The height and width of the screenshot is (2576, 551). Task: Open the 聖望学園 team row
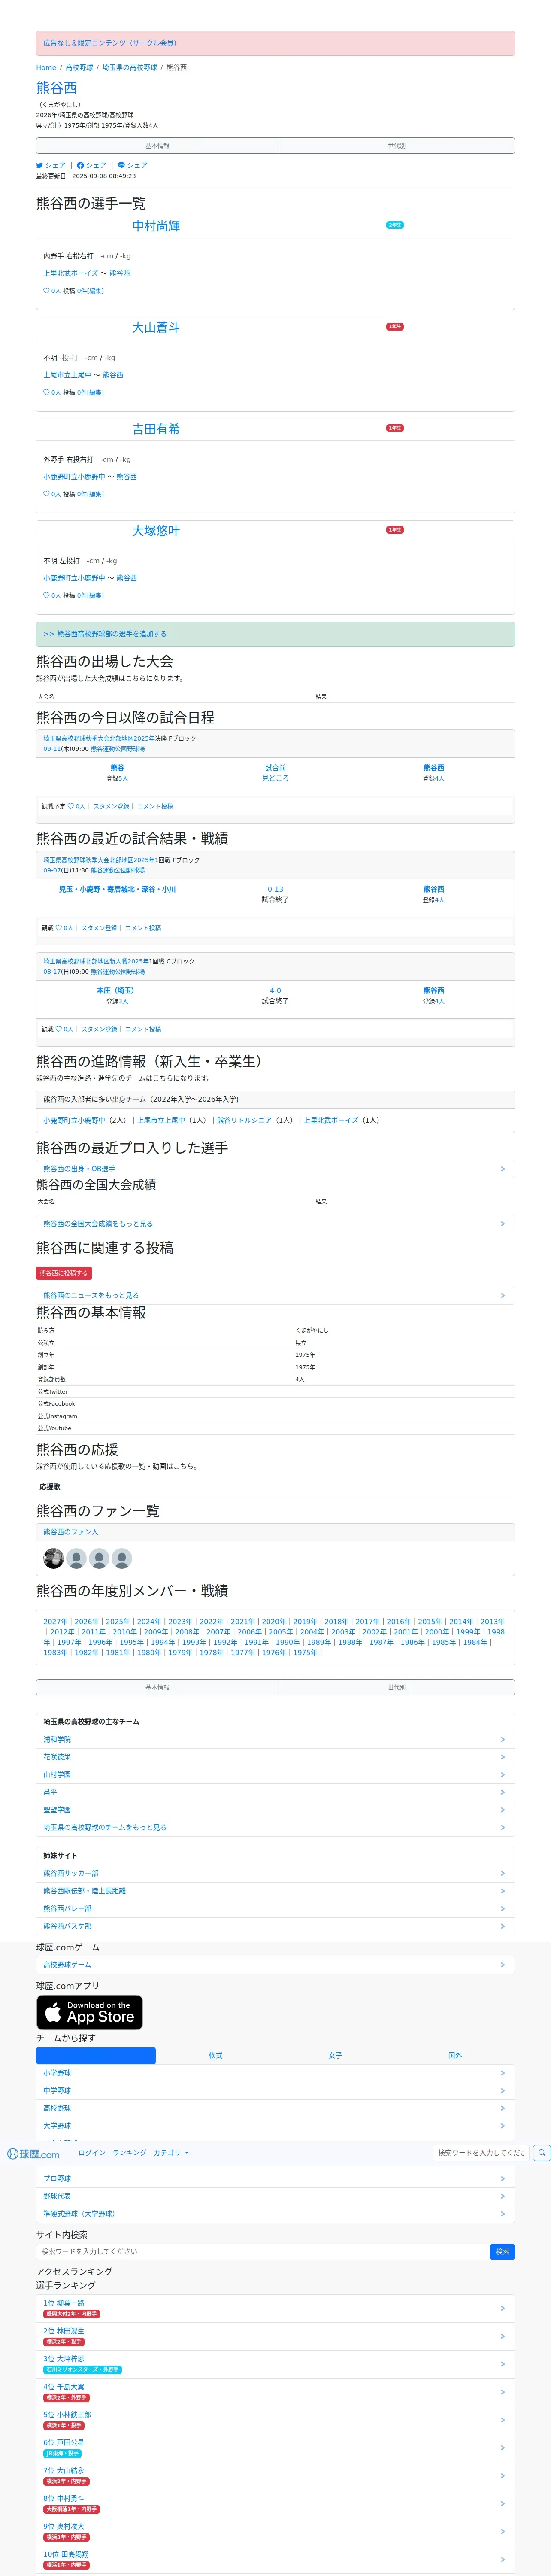275,1810
